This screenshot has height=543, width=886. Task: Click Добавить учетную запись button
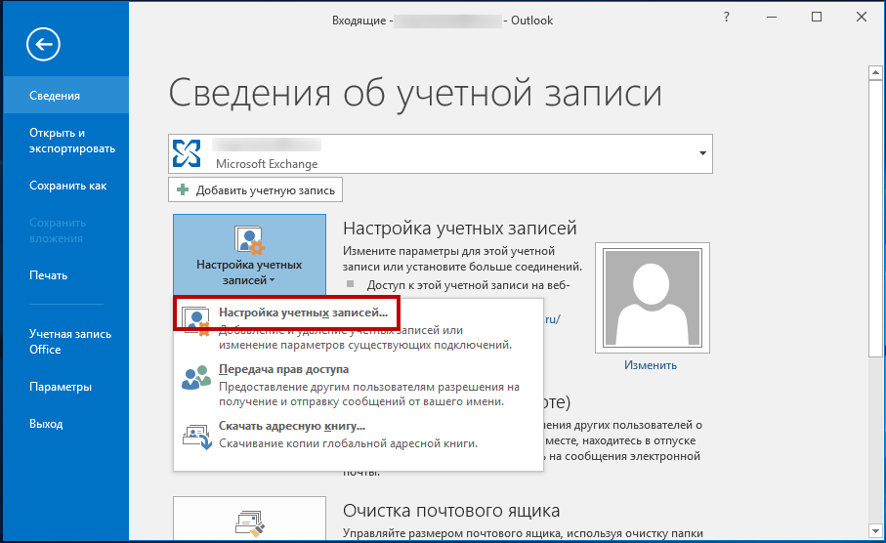click(x=255, y=189)
